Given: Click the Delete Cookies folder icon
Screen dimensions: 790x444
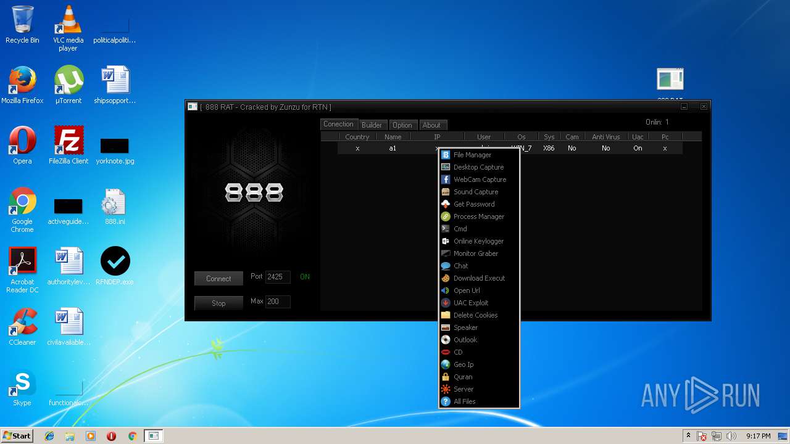Looking at the screenshot, I should [x=446, y=315].
